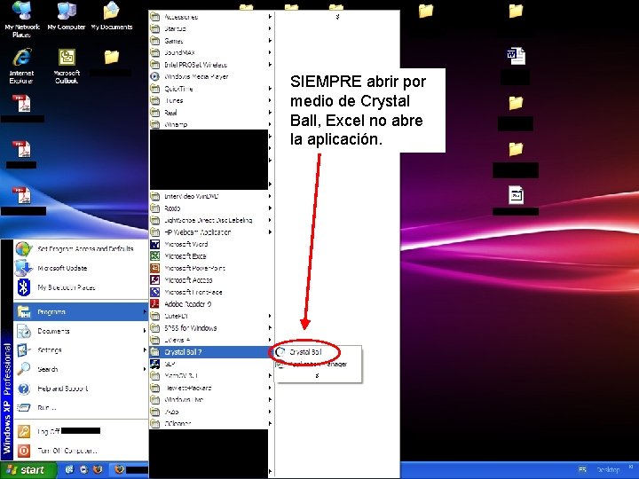Open the CutePDF folder
639x479 pixels.
(211, 316)
